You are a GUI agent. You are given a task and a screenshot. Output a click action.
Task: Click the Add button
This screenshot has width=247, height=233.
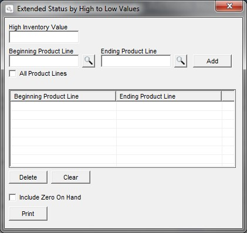(212, 61)
